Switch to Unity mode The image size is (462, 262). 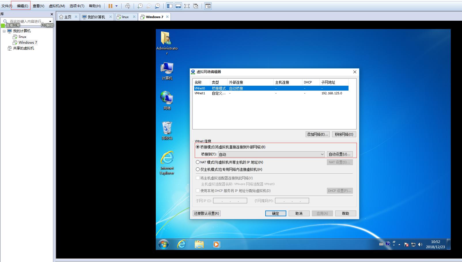pos(196,6)
